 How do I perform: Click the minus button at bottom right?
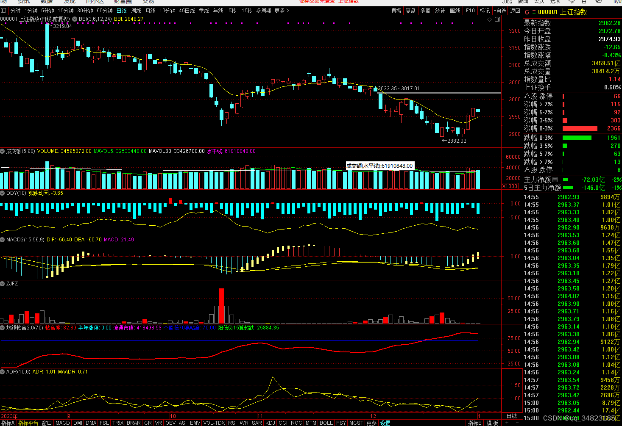(517, 423)
